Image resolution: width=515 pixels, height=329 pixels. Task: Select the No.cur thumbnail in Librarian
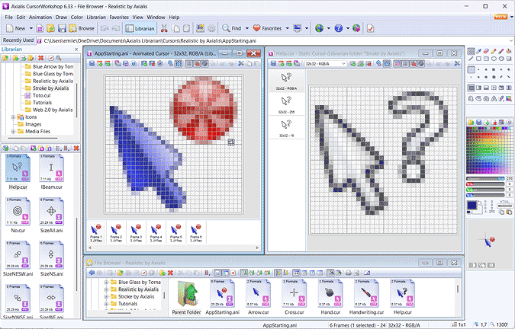(x=18, y=216)
